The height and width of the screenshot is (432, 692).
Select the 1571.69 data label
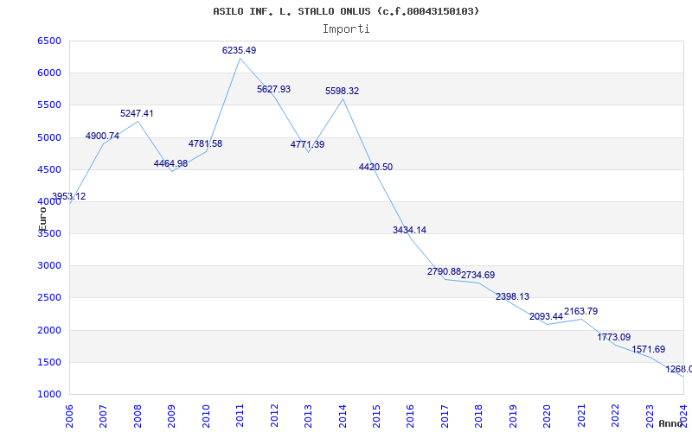coord(648,350)
